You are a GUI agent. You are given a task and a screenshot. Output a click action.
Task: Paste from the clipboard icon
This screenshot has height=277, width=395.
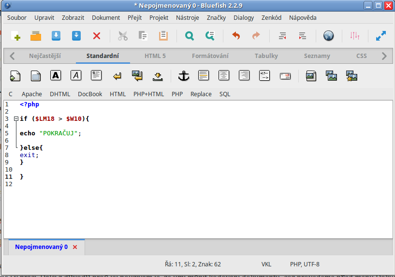[x=163, y=36]
